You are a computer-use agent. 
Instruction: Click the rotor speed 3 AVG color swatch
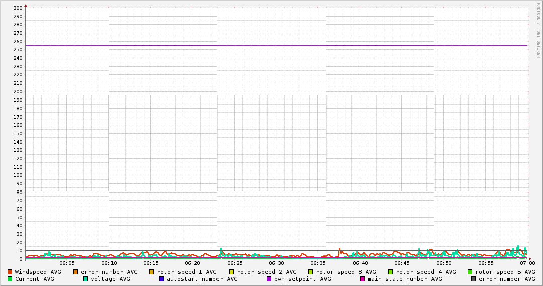[x=310, y=272]
